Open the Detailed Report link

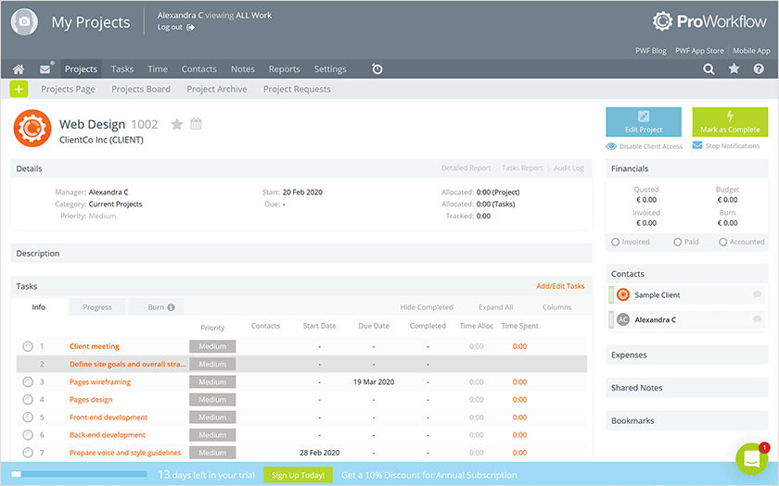466,168
